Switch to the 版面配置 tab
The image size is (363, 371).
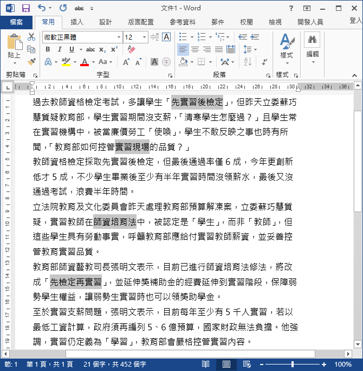[141, 22]
